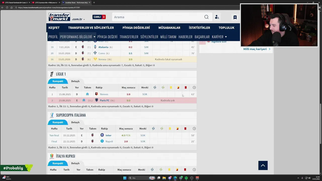Click the Marseille crest in Rennes row

[x=87, y=94]
